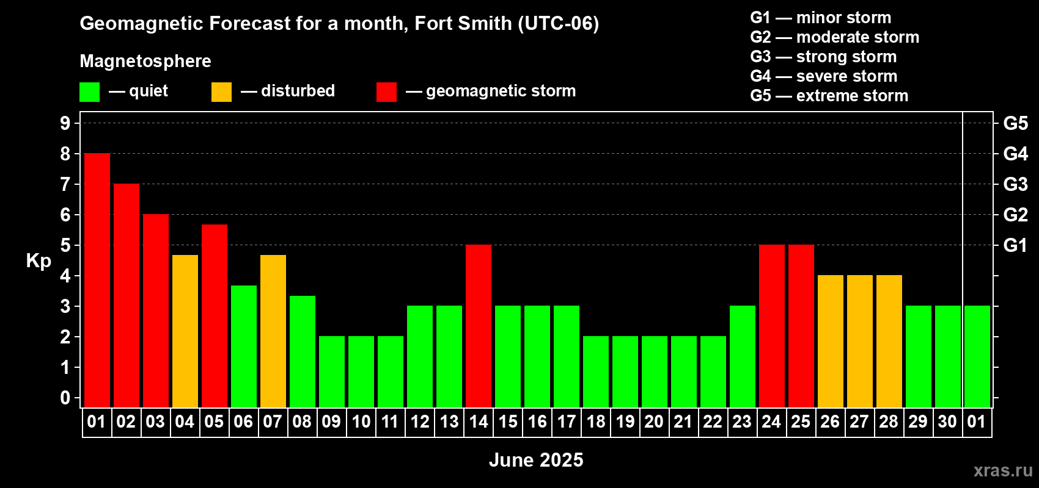Select the green bar for day 08
The width and height of the screenshot is (1039, 488).
click(x=303, y=351)
